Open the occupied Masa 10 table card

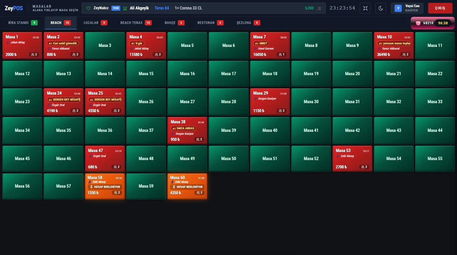click(x=394, y=46)
